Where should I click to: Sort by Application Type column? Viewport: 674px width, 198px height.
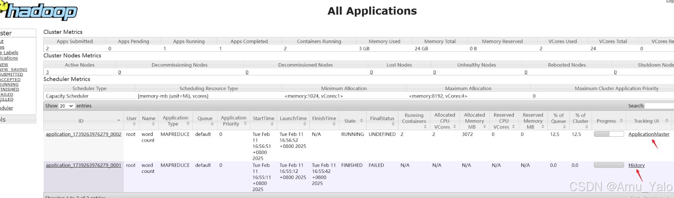[x=176, y=121]
